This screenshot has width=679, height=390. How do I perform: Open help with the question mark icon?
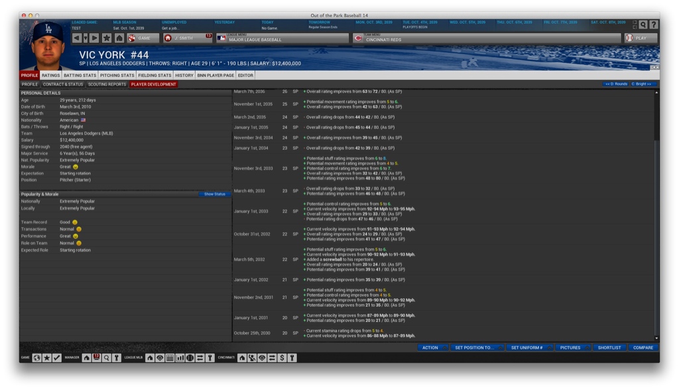pos(654,24)
